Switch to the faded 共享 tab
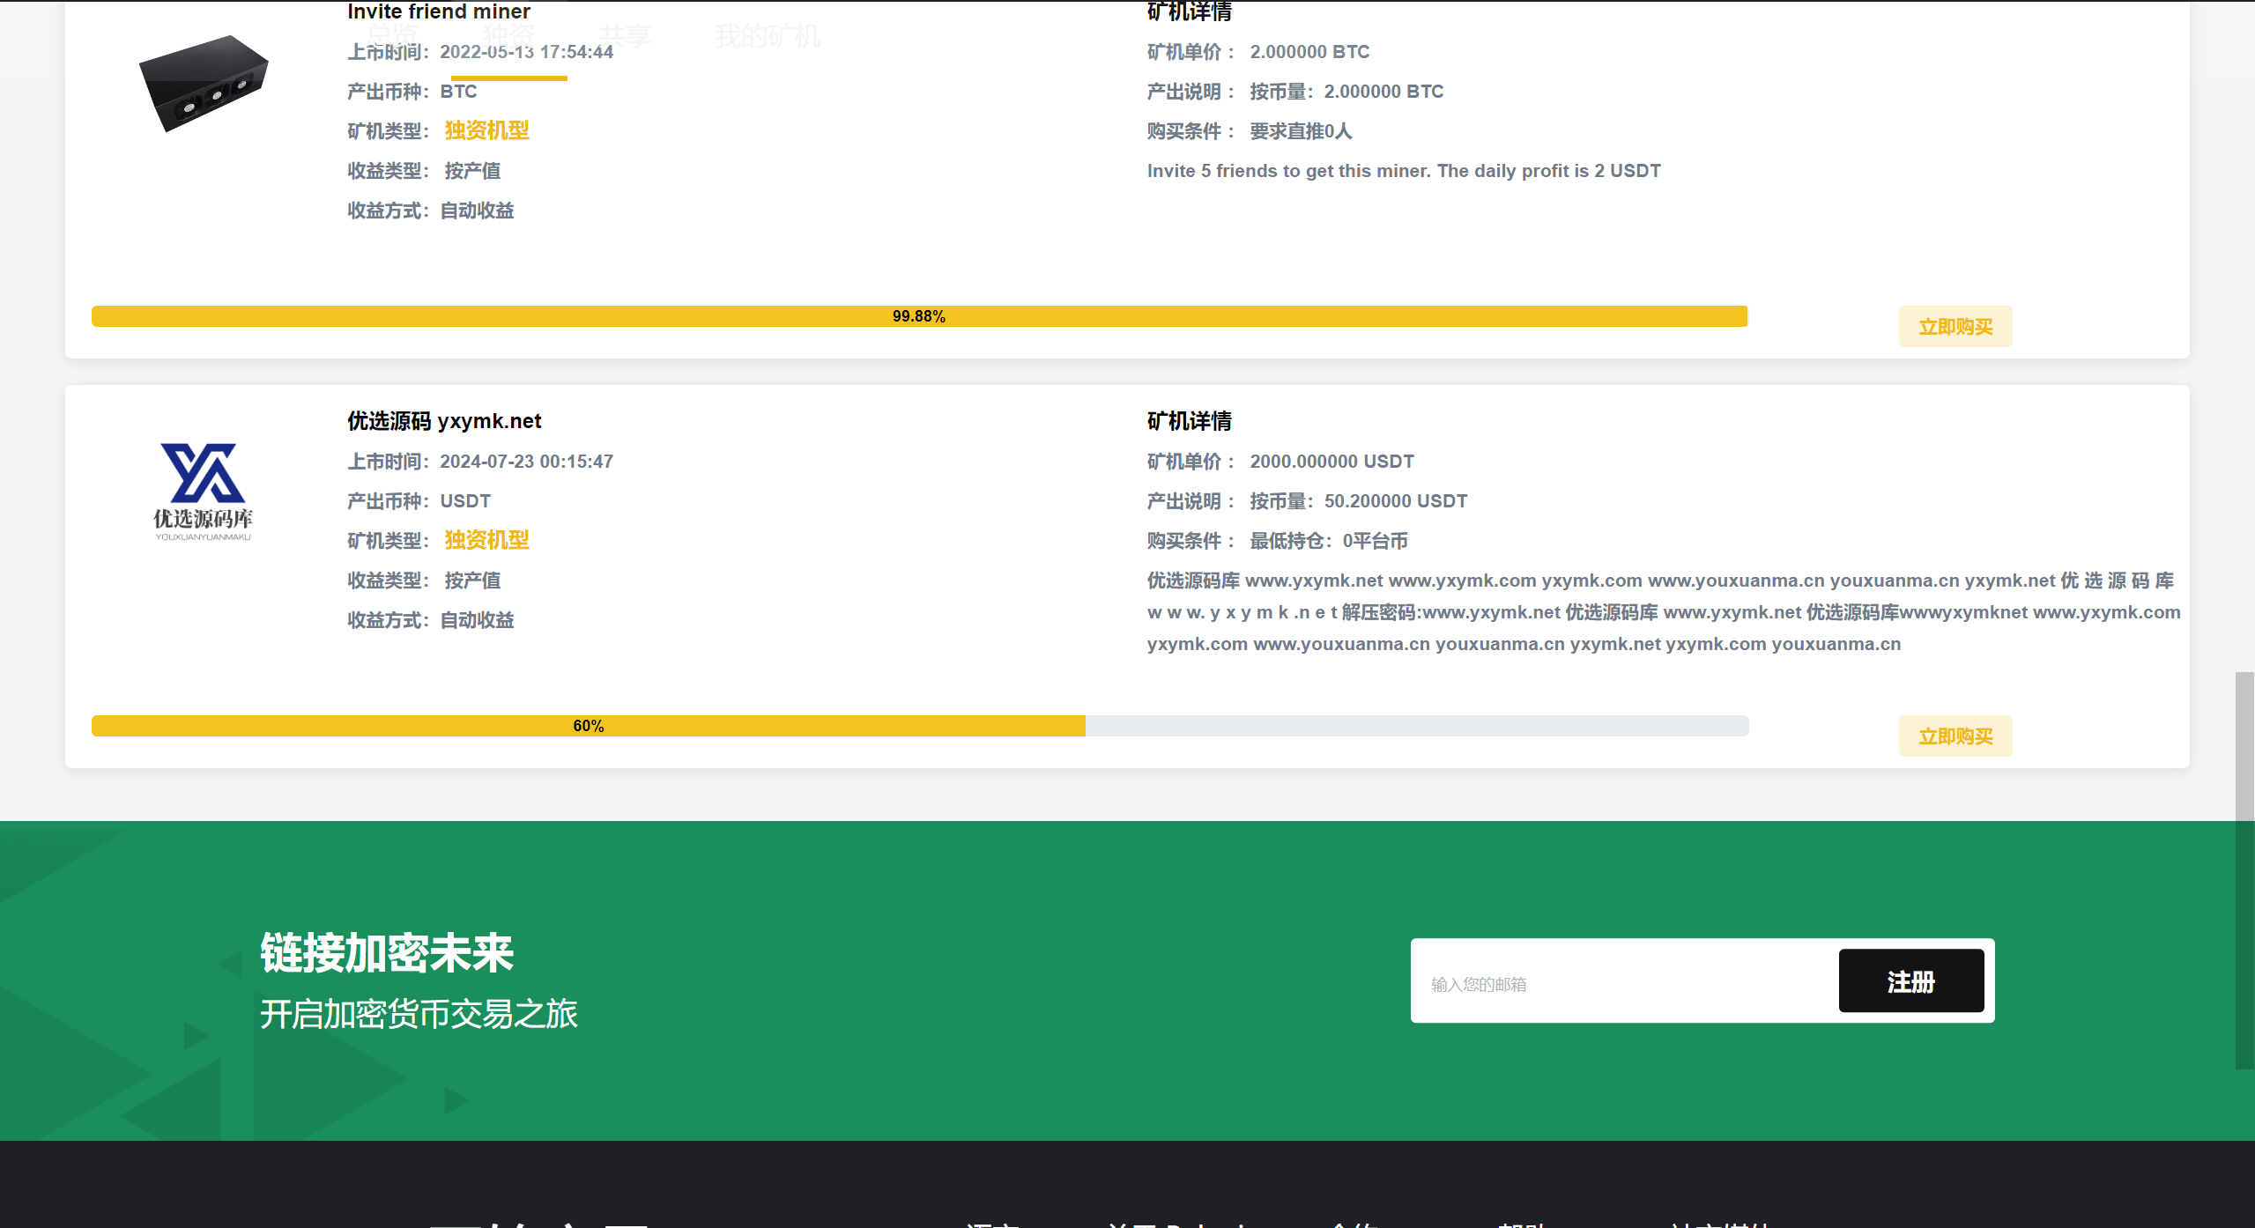The image size is (2255, 1228). tap(625, 36)
